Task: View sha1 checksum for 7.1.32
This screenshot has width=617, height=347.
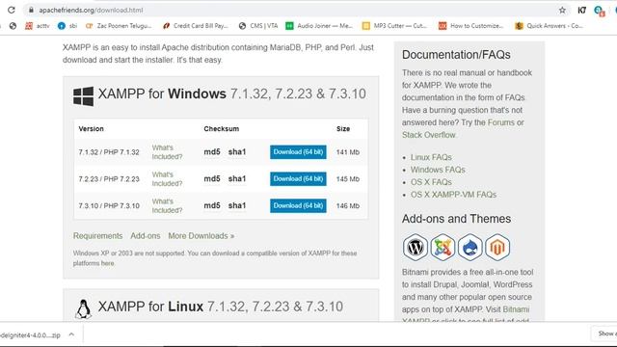Action: (237, 152)
